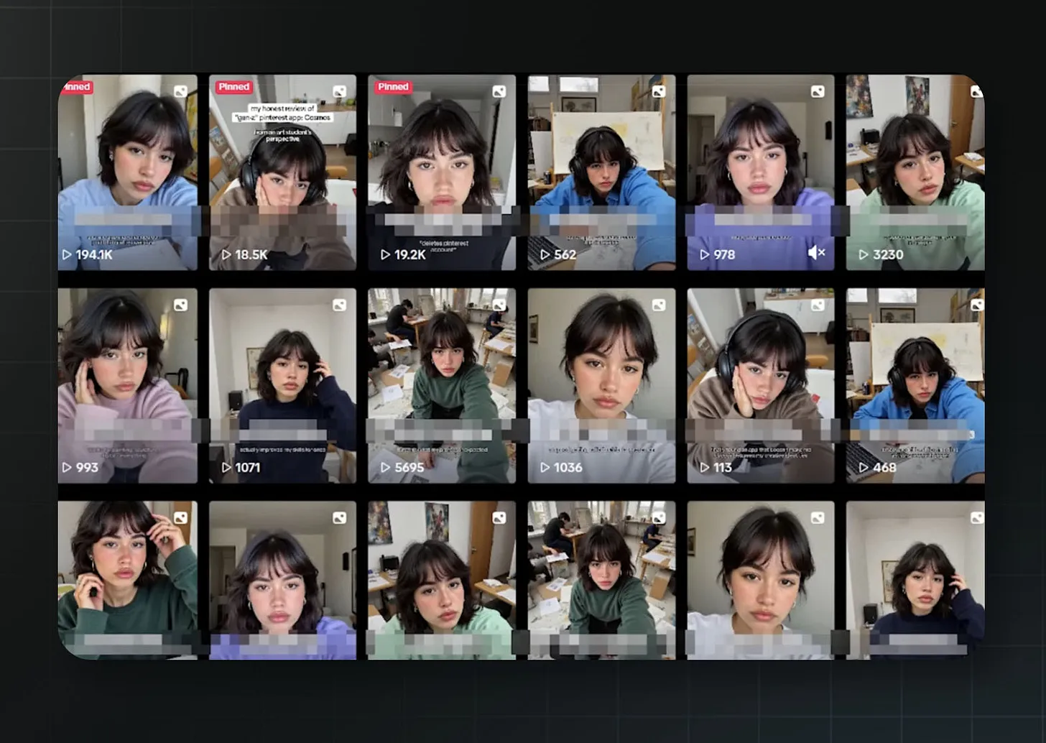This screenshot has width=1046, height=743.
Task: Open the "deletes pinterest account" video
Action: (x=442, y=172)
